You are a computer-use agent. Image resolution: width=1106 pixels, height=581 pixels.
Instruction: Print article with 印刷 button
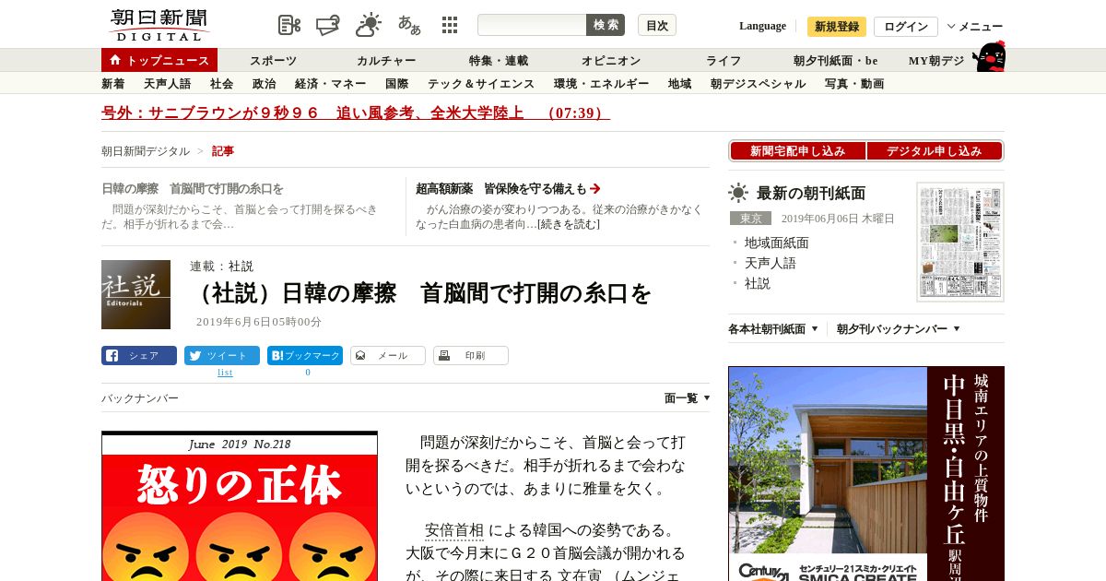[471, 356]
